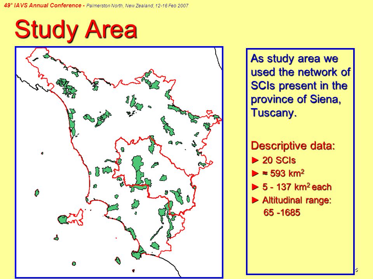Click the Tuscany SCI map image
This screenshot has width=373, height=279.
pos(119,162)
